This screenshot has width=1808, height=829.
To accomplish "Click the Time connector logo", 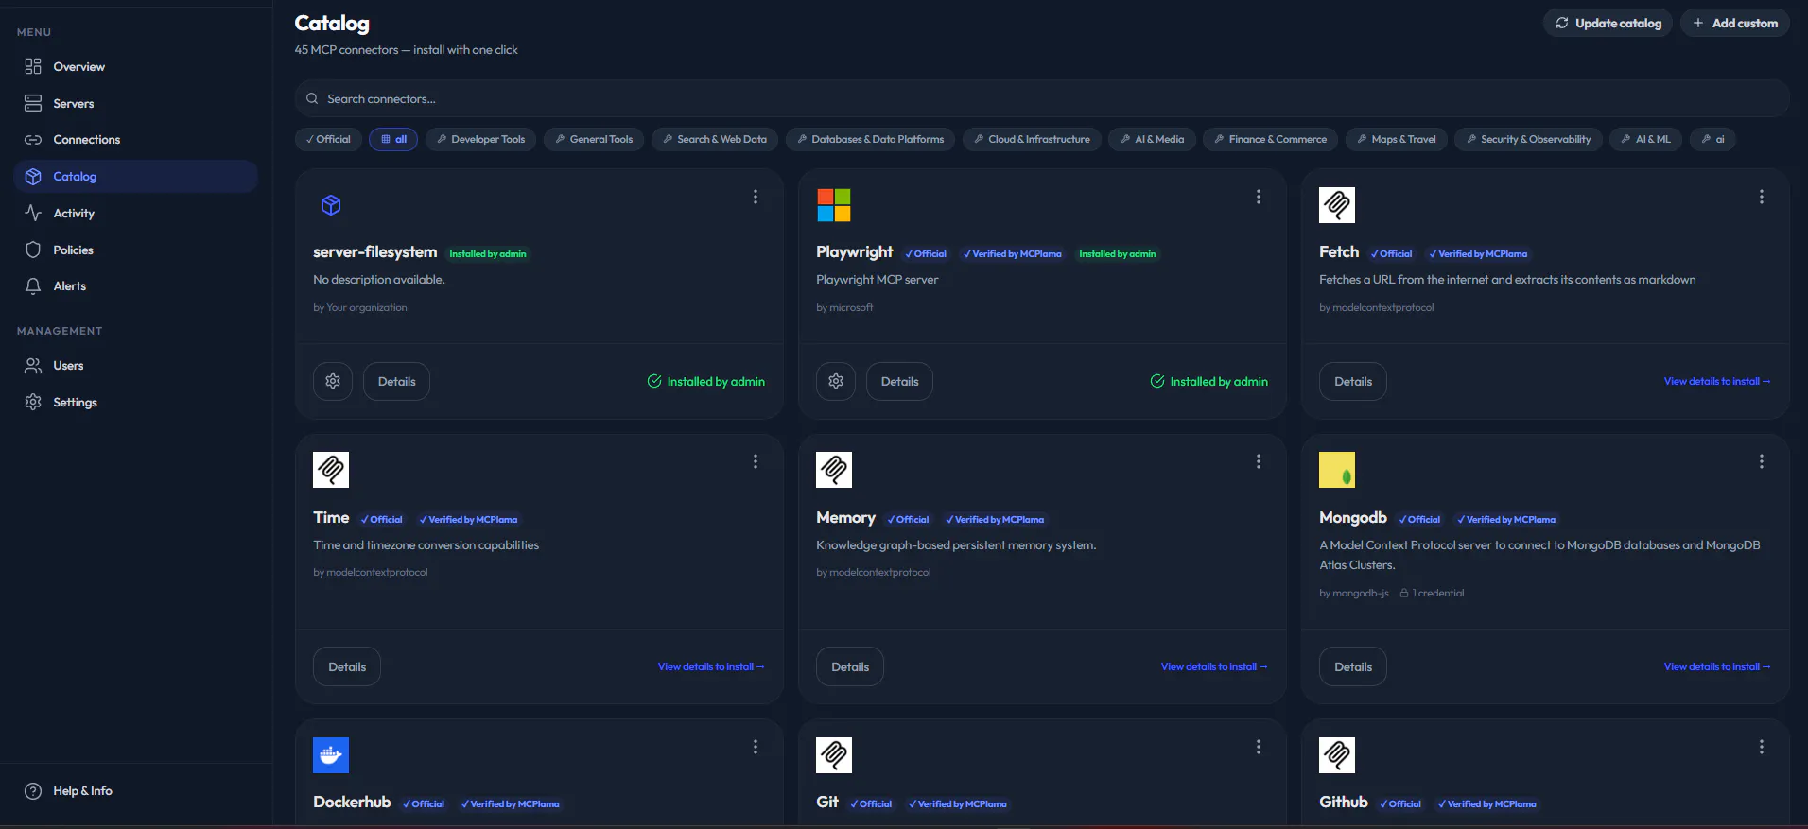I will [331, 470].
